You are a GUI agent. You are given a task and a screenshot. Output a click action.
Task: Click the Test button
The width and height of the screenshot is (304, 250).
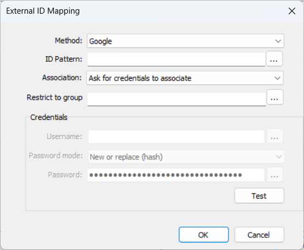coord(259,196)
